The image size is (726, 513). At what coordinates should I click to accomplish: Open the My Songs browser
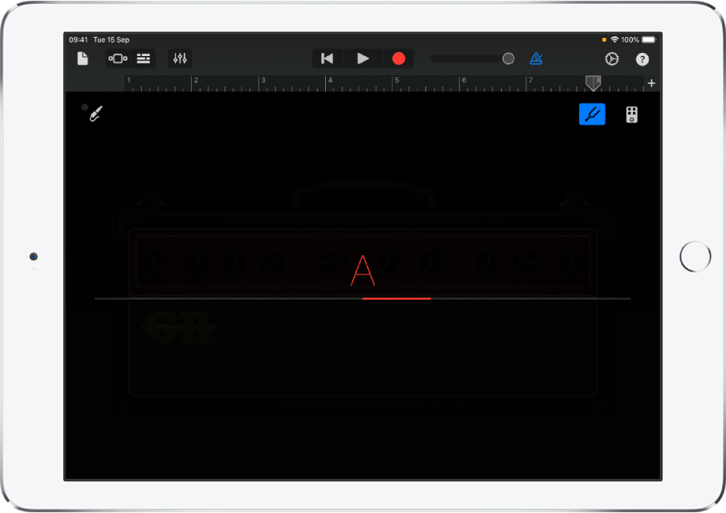82,58
